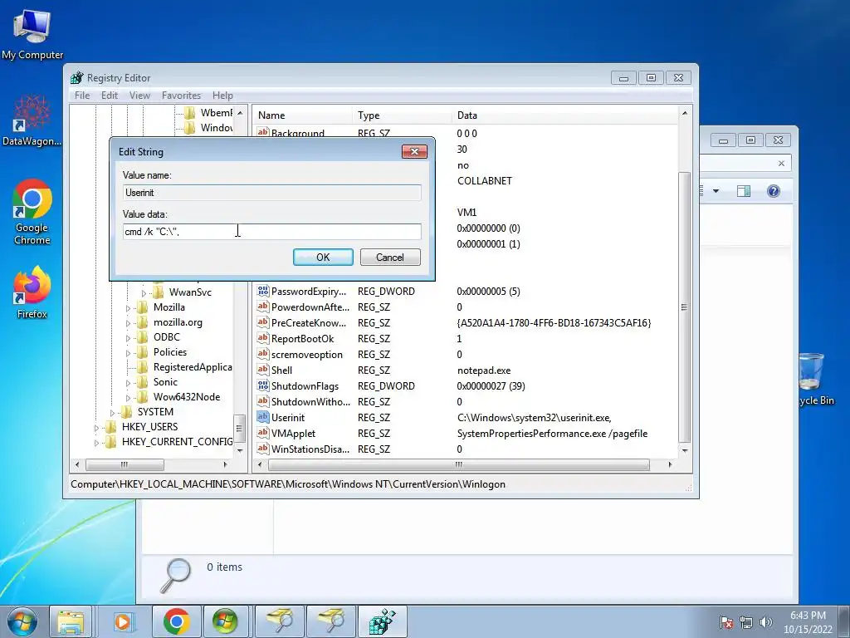
Task: Launch Windows Media Player from taskbar
Action: coord(123,621)
